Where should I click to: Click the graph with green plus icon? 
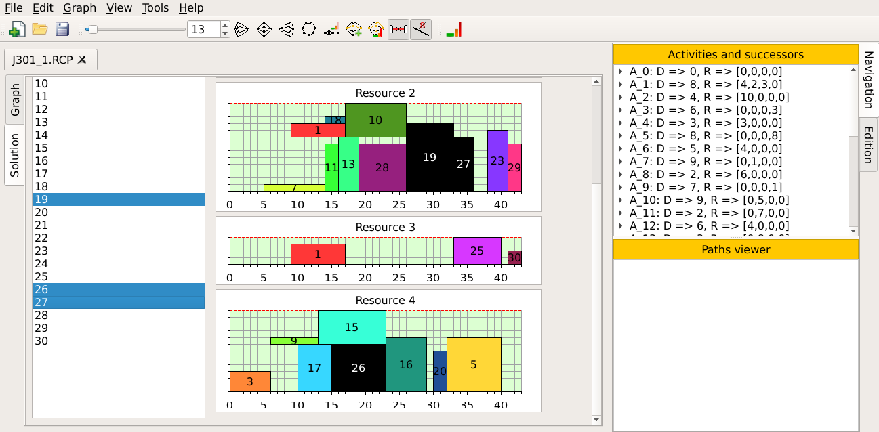point(354,29)
